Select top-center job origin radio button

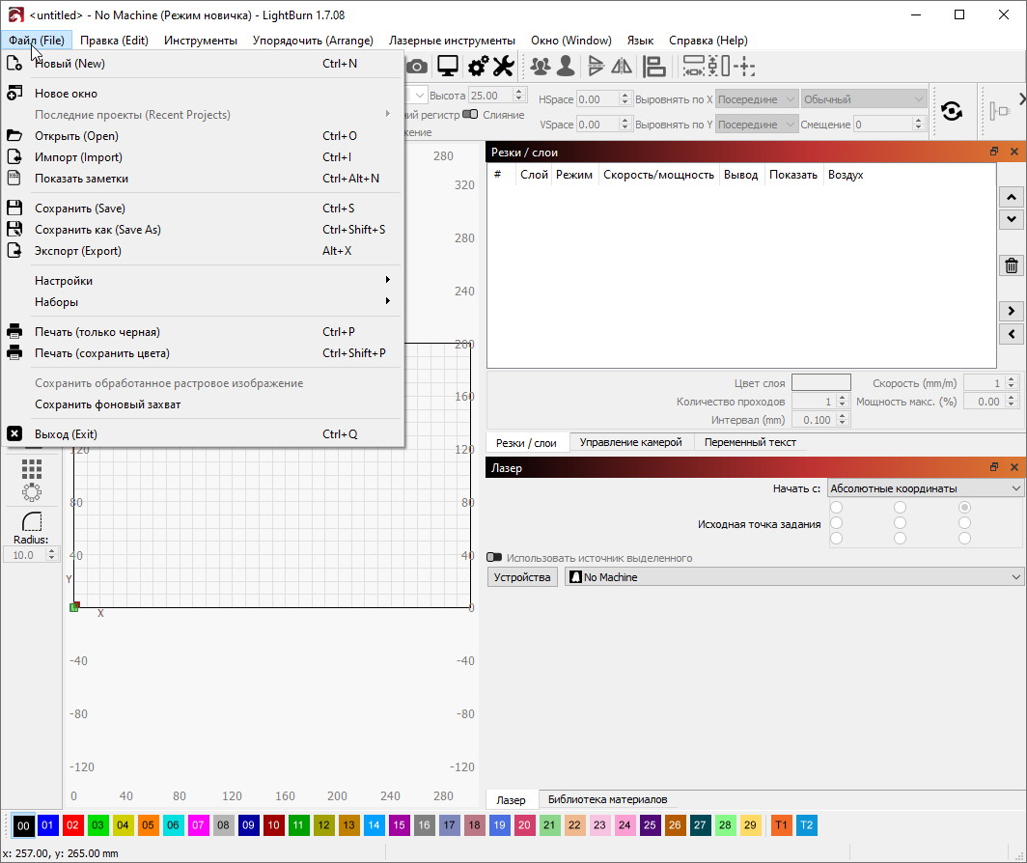click(900, 507)
